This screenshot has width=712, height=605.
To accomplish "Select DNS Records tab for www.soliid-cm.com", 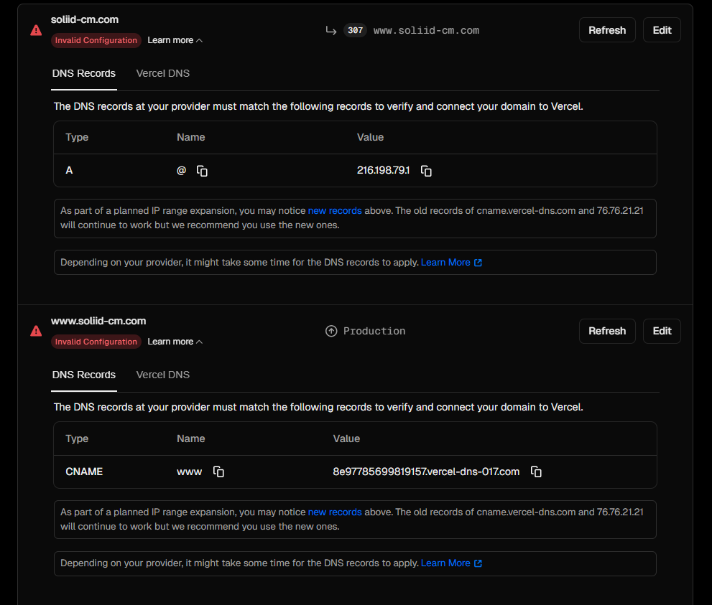I will (84, 375).
